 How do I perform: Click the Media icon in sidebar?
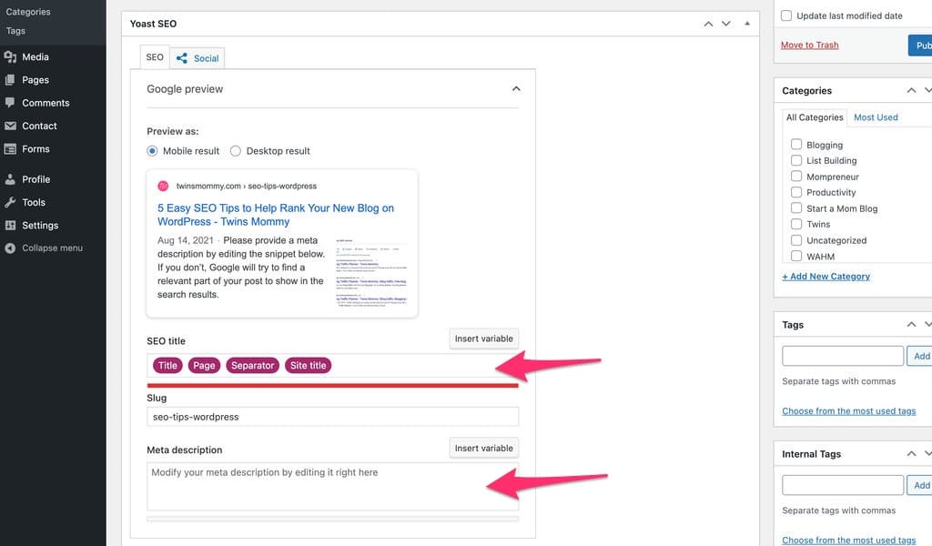[10, 57]
